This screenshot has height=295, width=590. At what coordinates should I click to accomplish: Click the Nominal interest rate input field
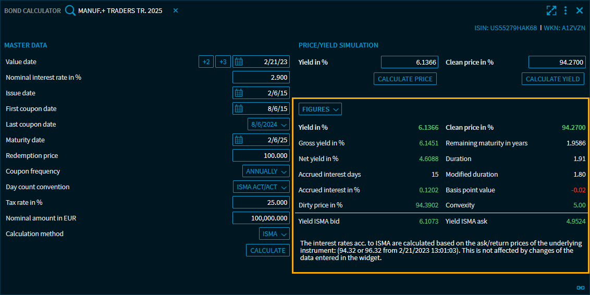click(x=261, y=78)
